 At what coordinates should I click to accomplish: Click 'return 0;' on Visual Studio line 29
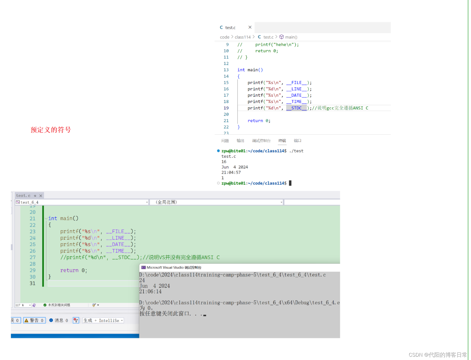point(74,270)
